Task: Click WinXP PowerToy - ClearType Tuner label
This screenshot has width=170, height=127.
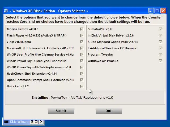Action: click(37, 61)
